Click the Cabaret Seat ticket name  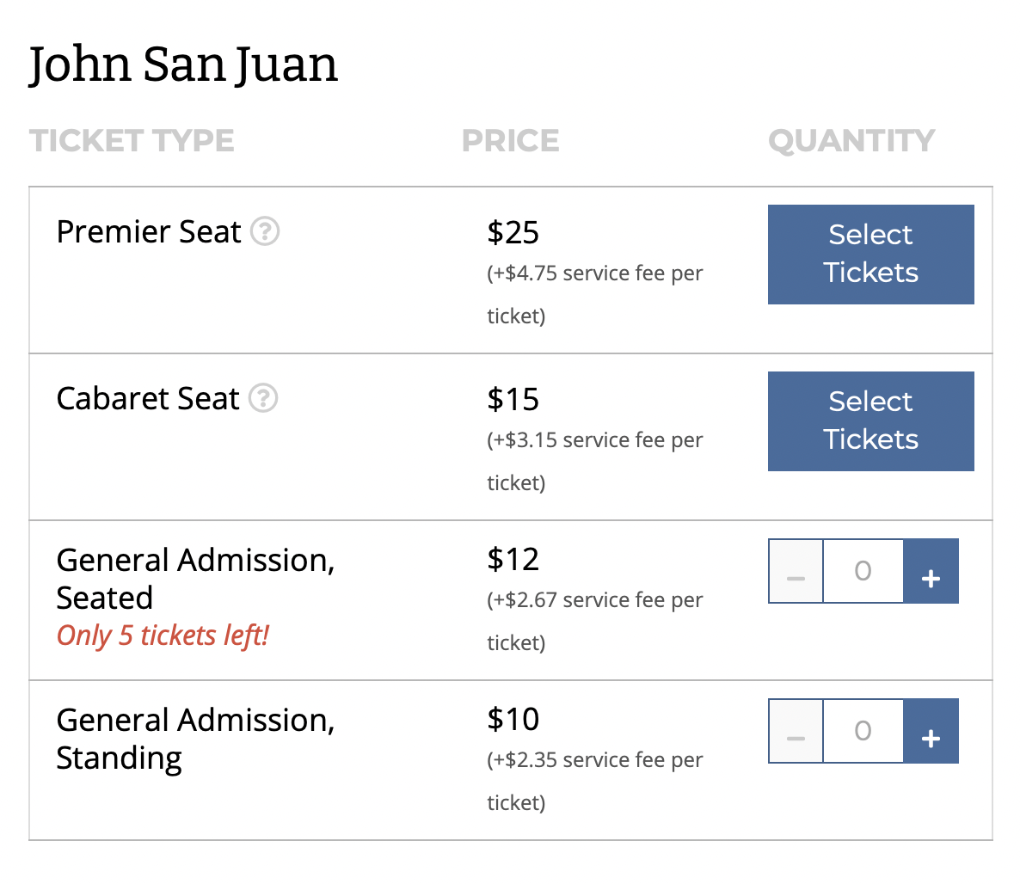pos(148,399)
